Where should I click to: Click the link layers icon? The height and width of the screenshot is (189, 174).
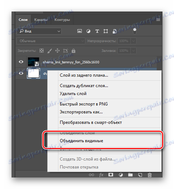pos(92,175)
